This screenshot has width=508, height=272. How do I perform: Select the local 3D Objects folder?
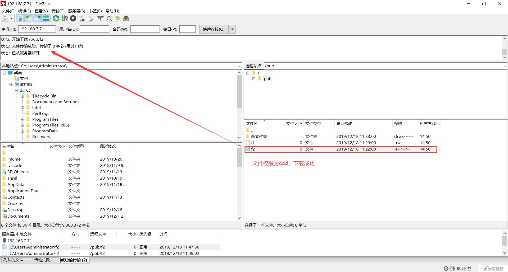click(x=18, y=172)
